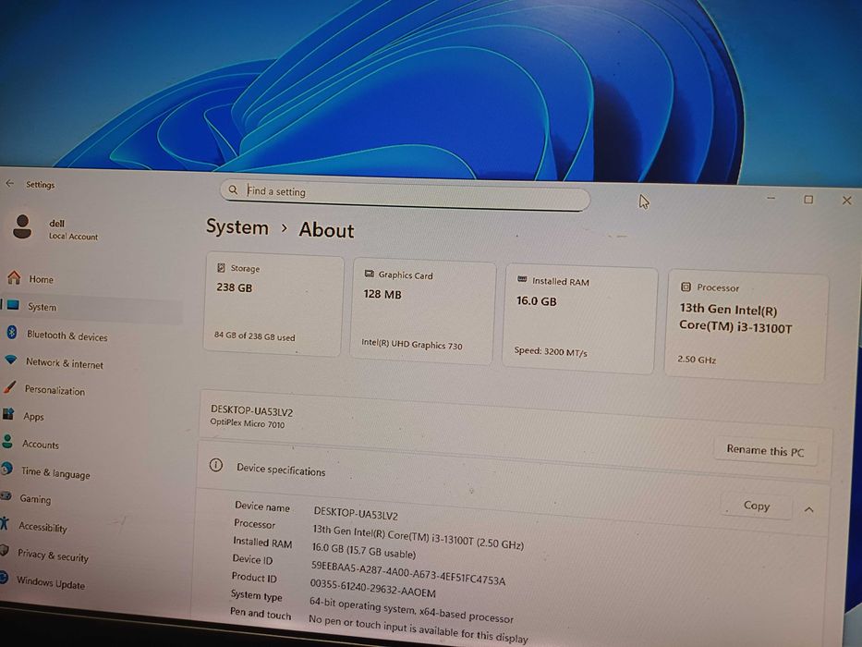This screenshot has width=862, height=647.
Task: Click the Home house icon
Action: (x=14, y=277)
